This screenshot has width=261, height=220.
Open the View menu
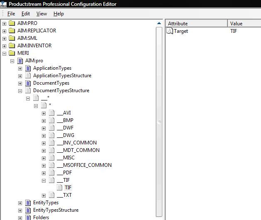(41, 14)
